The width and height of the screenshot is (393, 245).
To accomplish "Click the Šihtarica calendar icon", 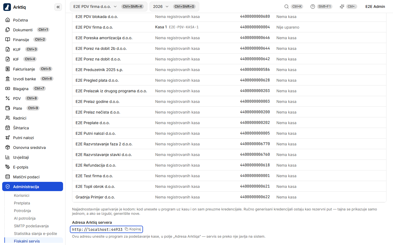I will coord(8,128).
